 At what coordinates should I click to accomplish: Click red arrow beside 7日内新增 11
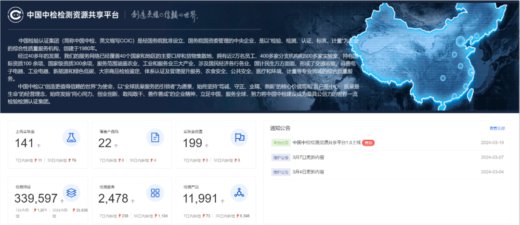pos(36,160)
